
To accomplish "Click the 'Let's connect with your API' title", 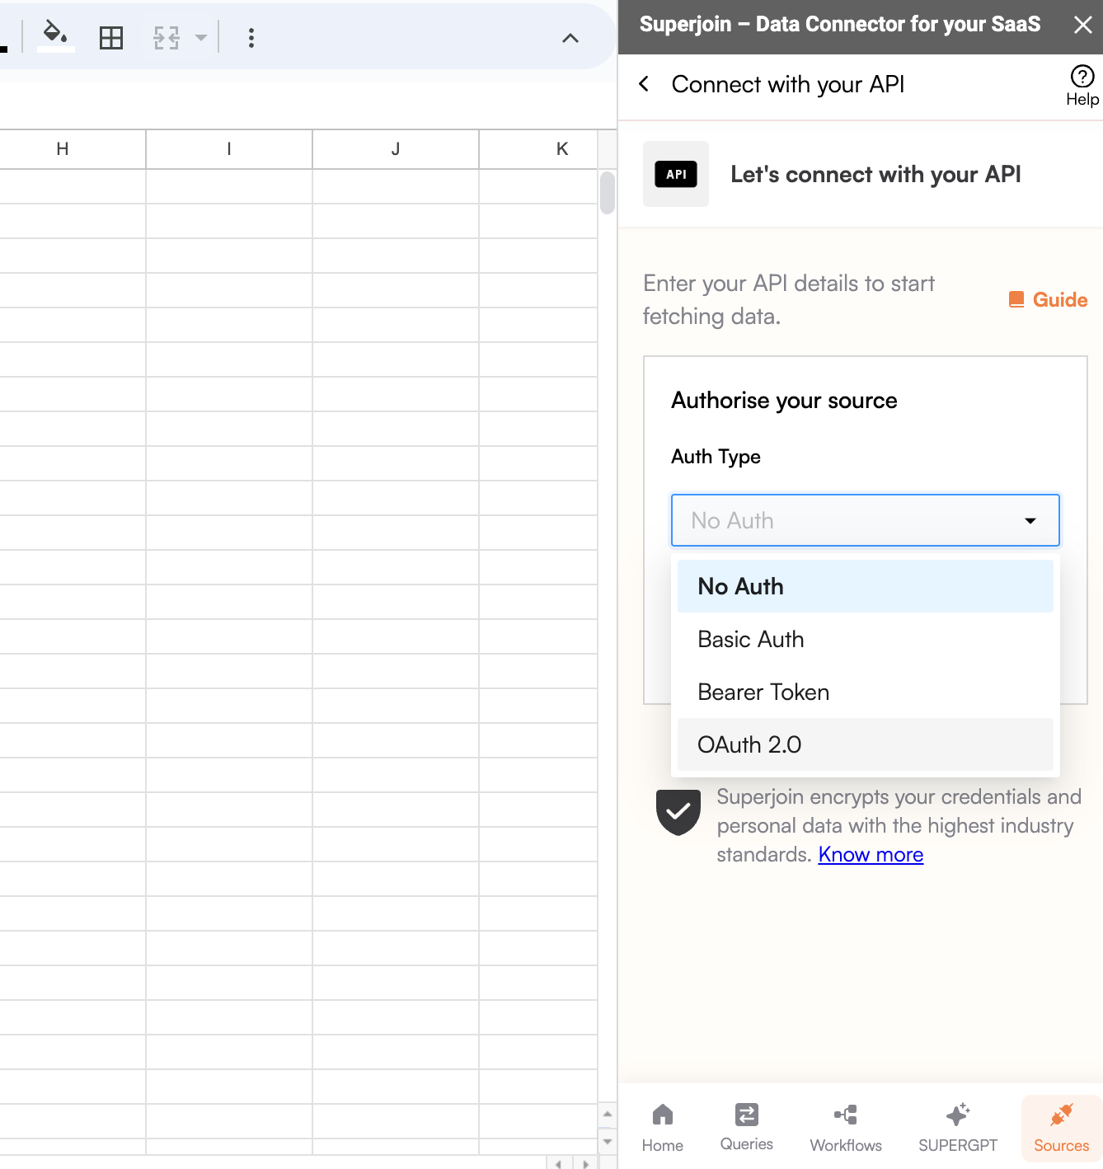I will pos(875,175).
